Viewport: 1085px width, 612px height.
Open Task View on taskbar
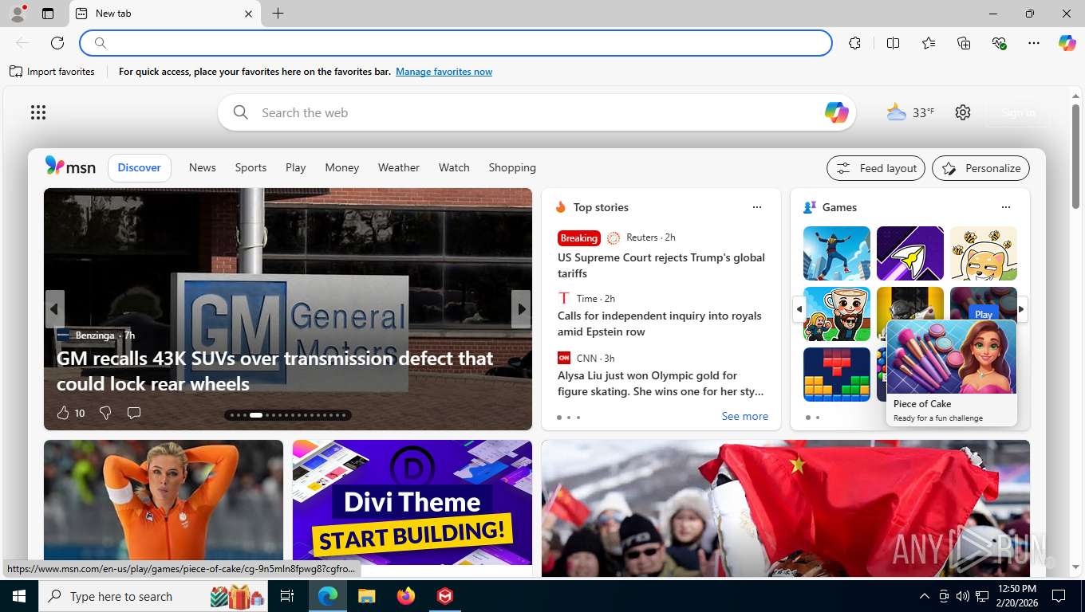click(x=287, y=596)
